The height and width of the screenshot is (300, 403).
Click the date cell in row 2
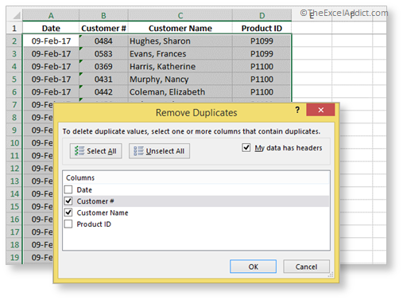(51, 41)
